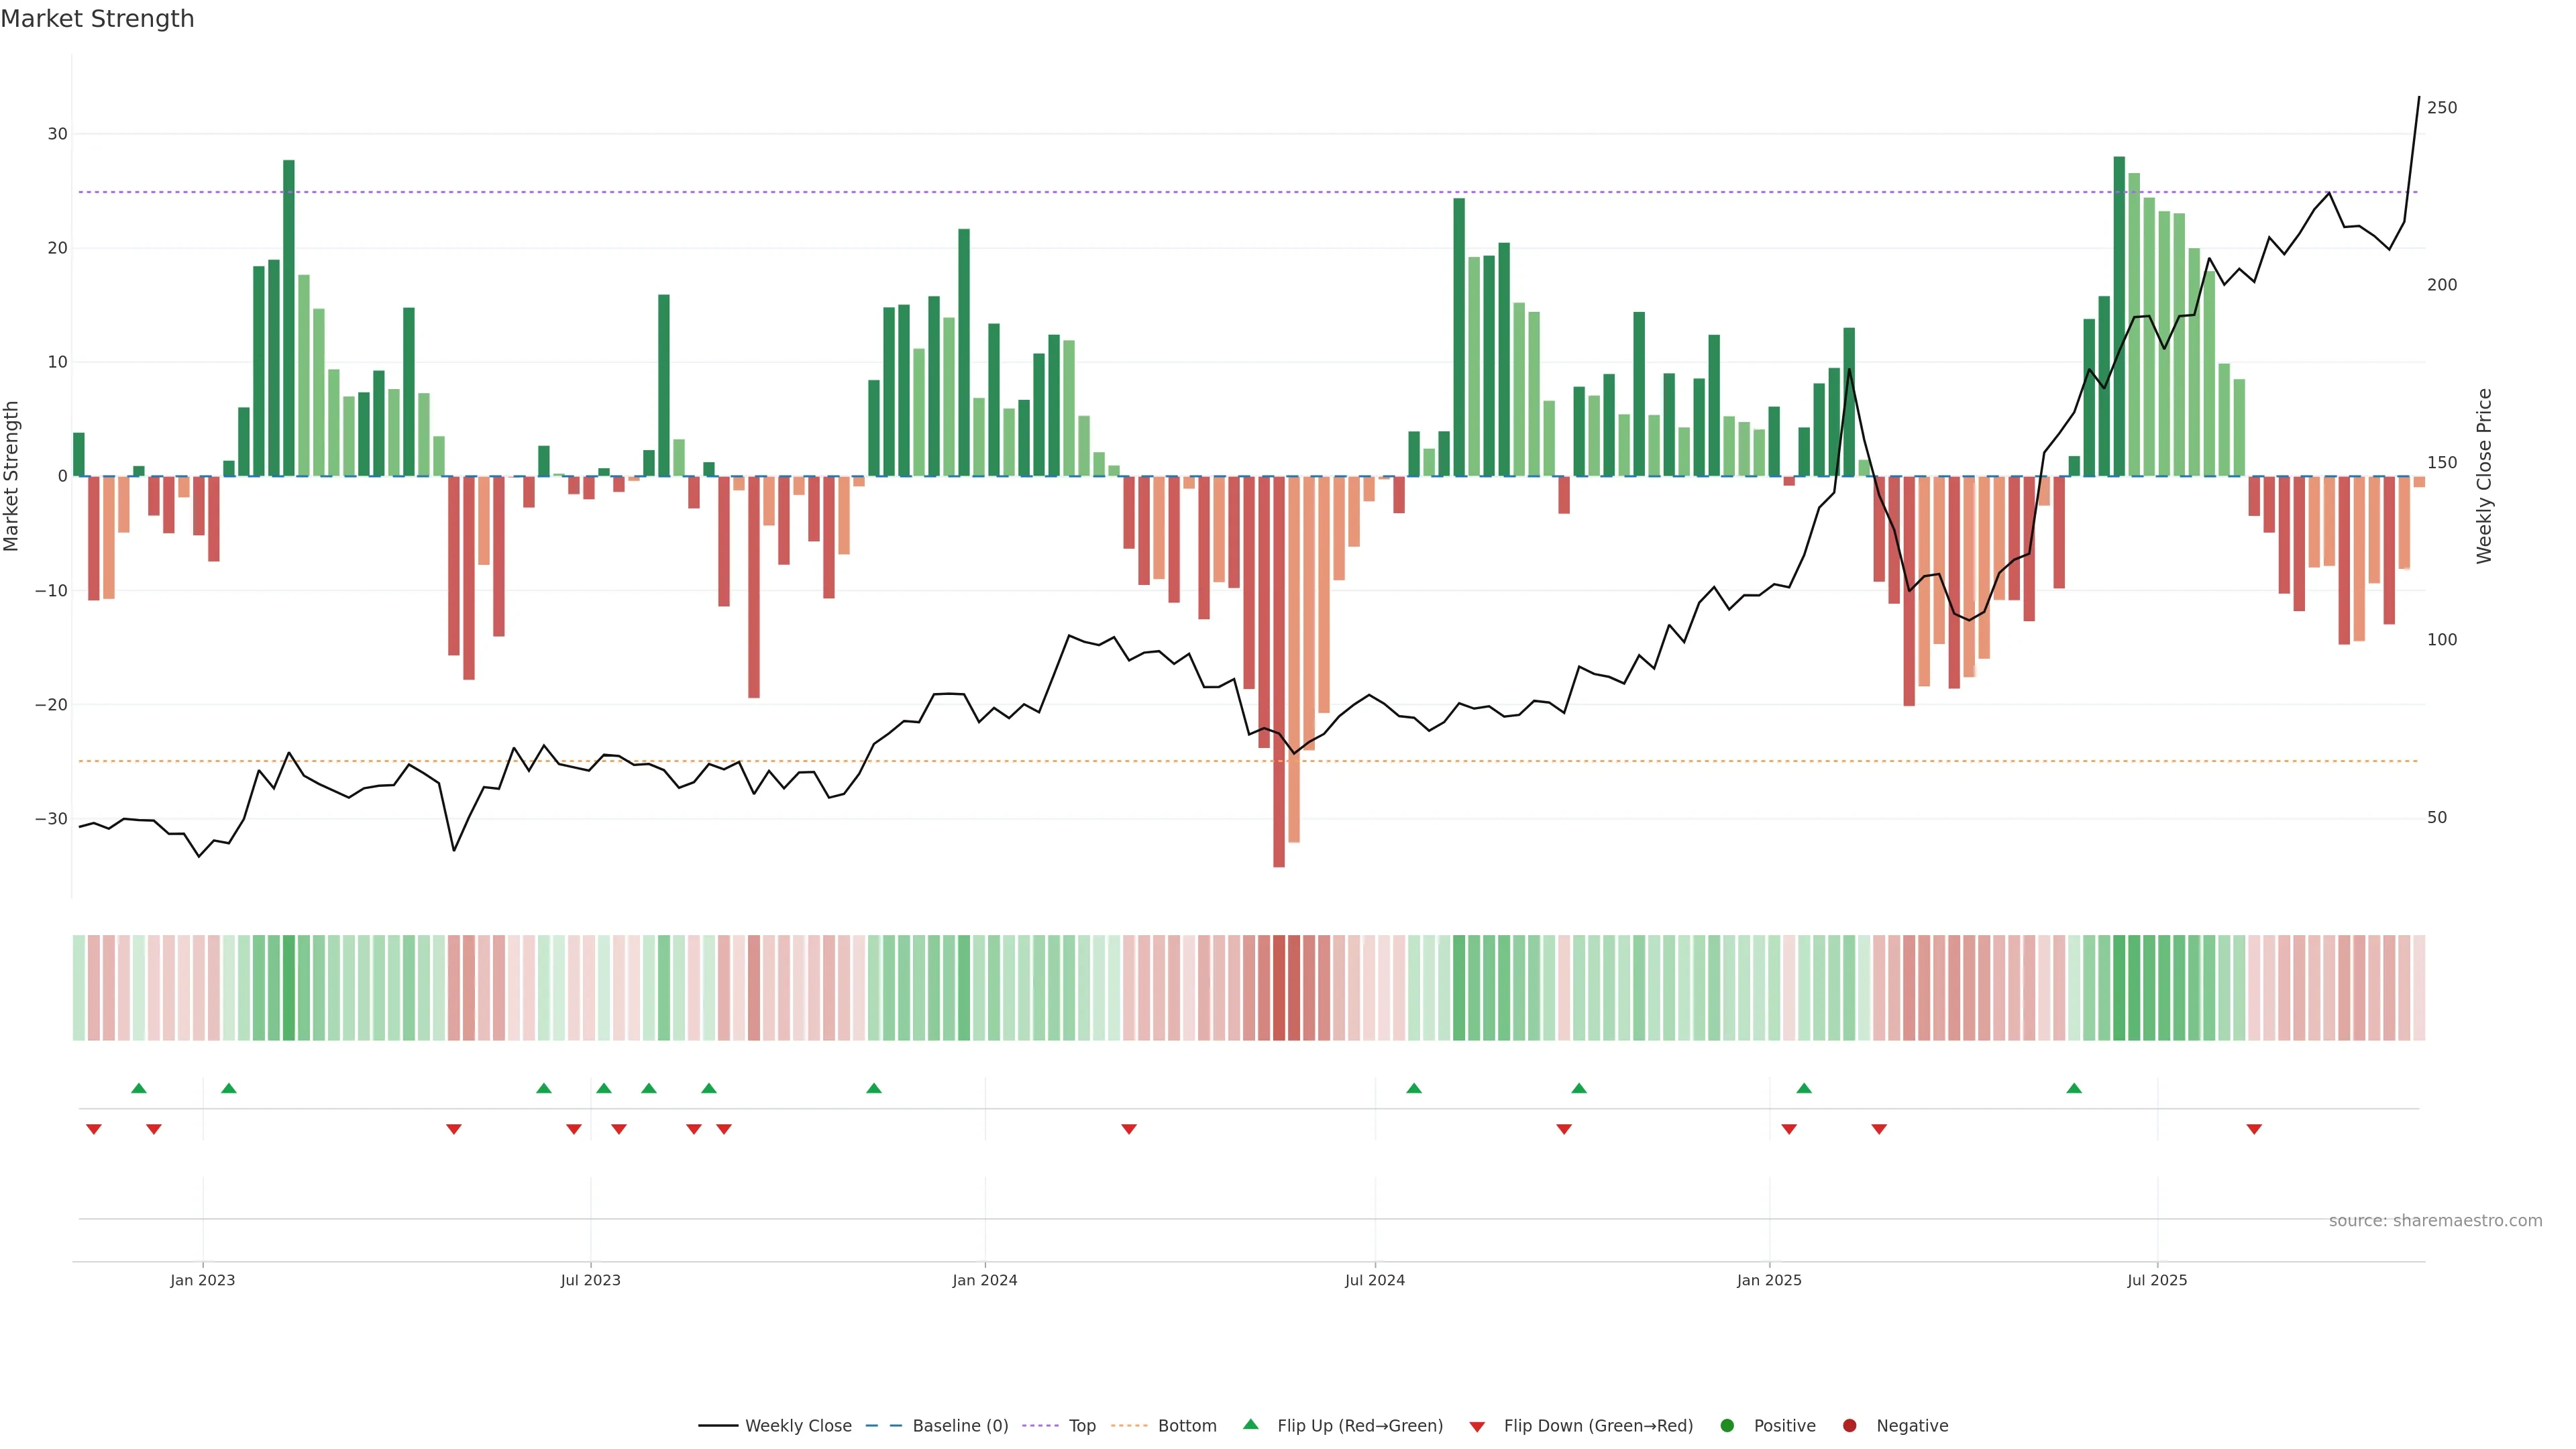2576x1449 pixels.
Task: Click the Market Strength chart title
Action: [x=97, y=19]
